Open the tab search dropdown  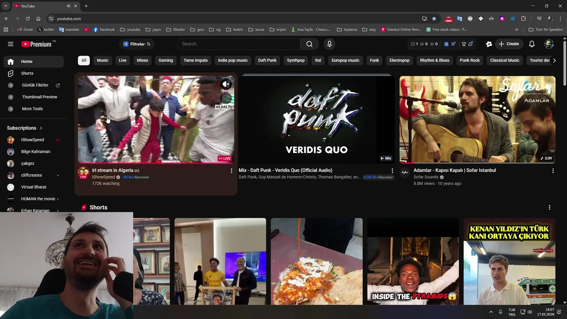pos(6,6)
